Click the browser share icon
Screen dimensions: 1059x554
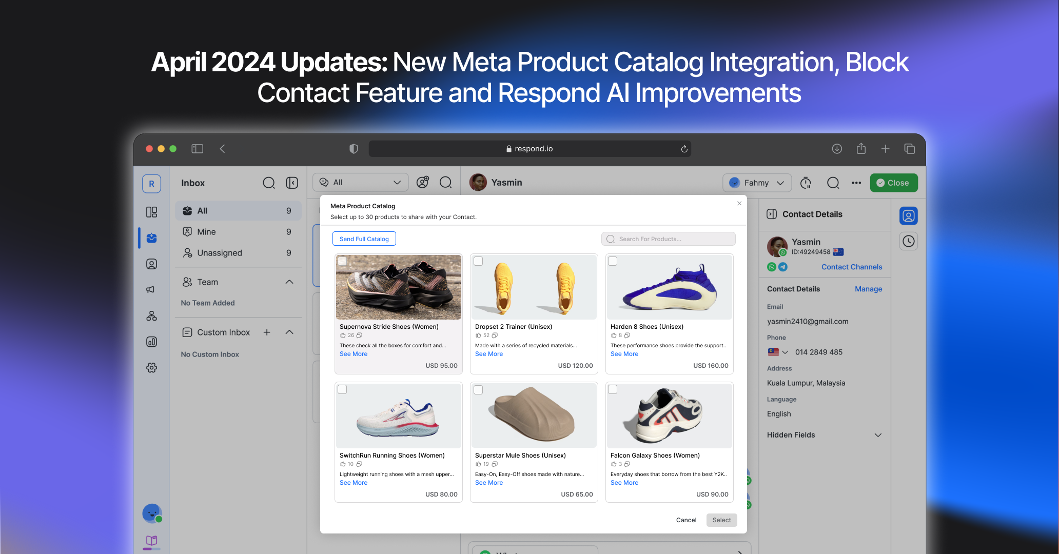point(861,148)
